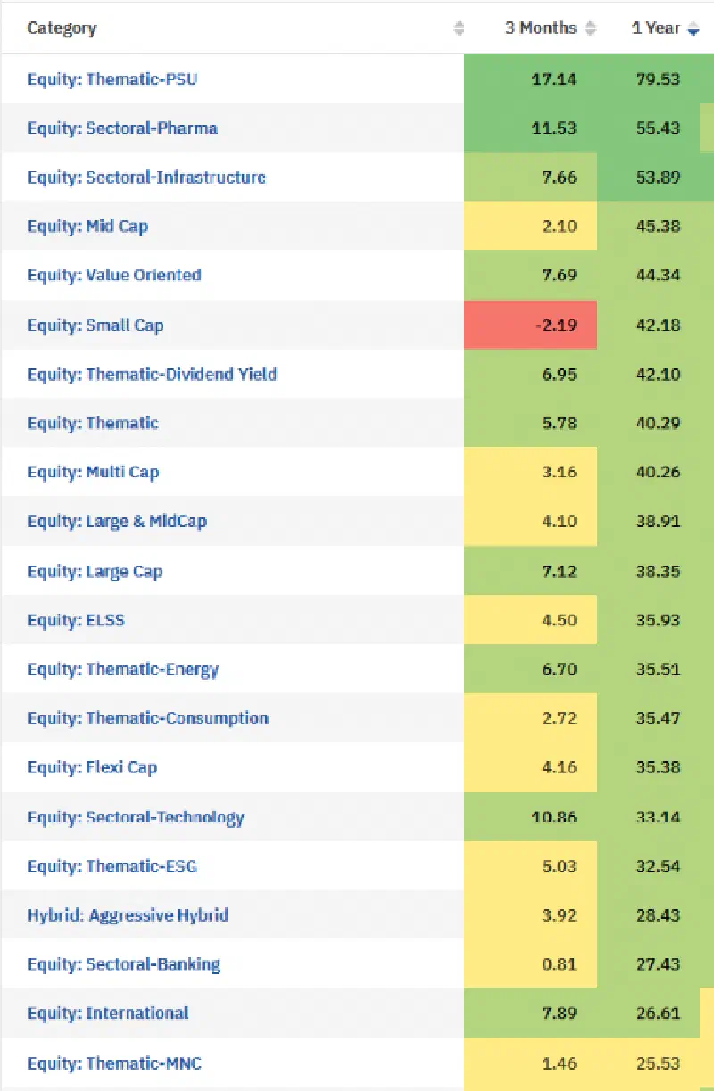The height and width of the screenshot is (1091, 714).
Task: Sort by the 3 Months column arrows
Action: click(590, 29)
